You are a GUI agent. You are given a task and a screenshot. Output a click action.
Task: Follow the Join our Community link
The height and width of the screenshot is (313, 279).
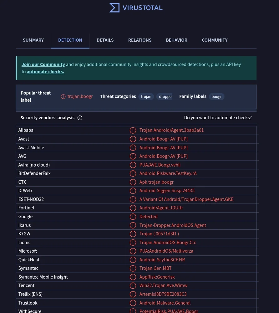(43, 64)
